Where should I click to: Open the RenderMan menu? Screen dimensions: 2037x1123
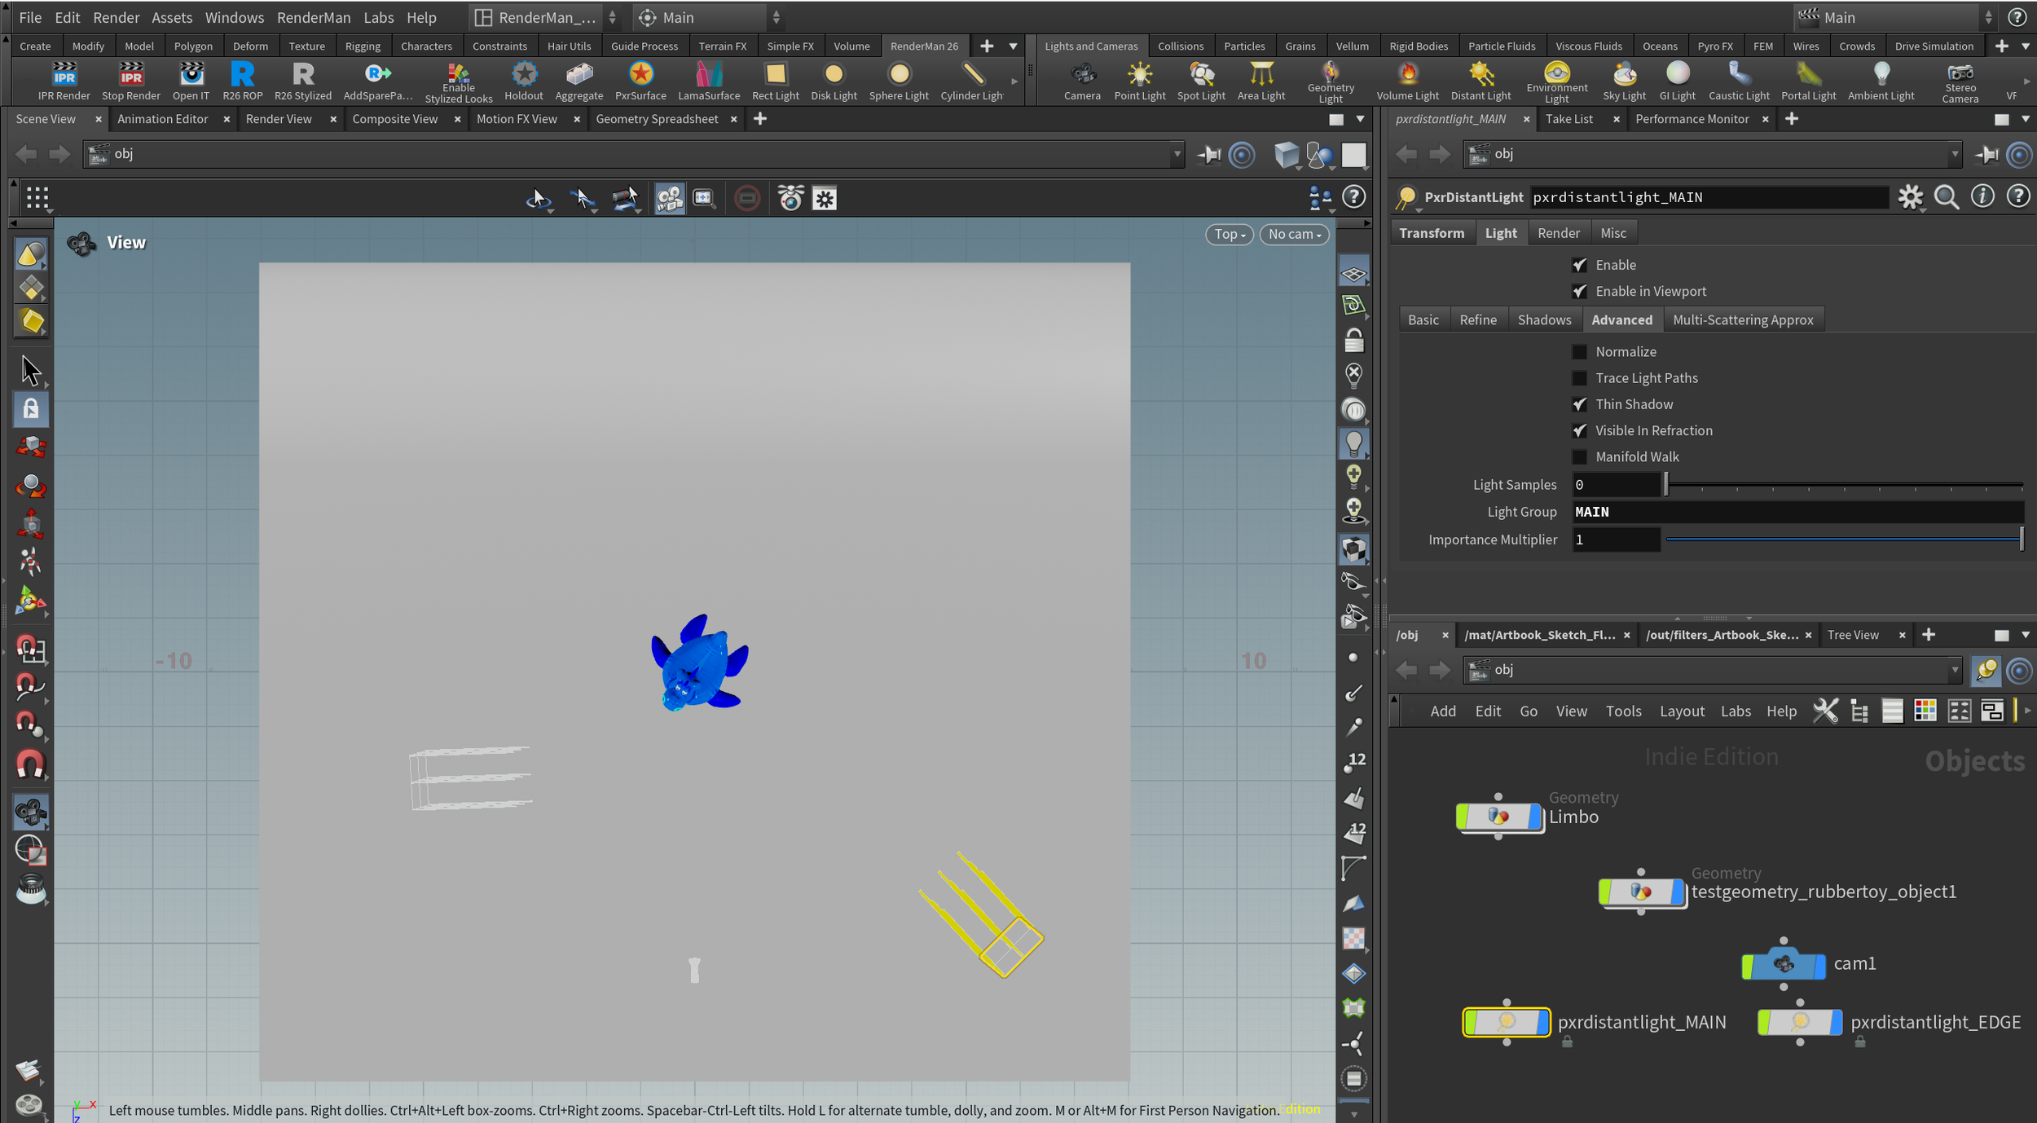[313, 17]
